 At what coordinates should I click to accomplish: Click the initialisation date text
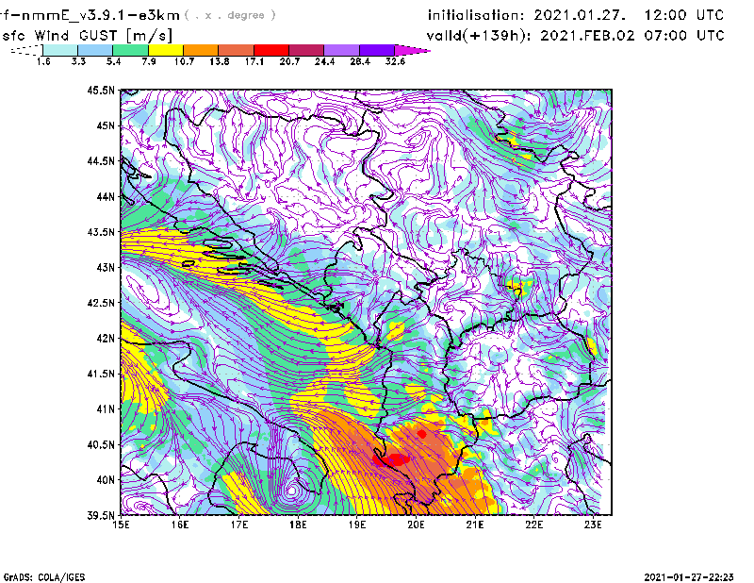click(576, 16)
